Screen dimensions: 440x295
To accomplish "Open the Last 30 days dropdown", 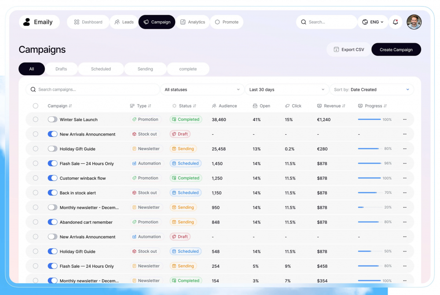I will pos(286,89).
